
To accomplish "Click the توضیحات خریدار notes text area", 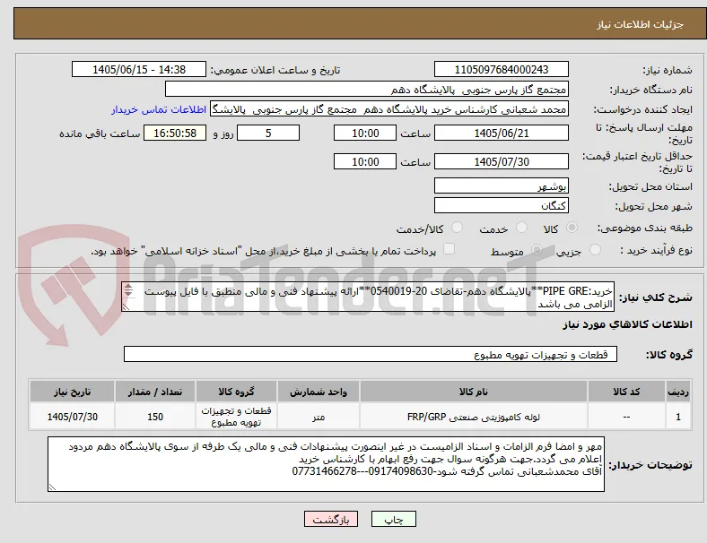I will [x=326, y=464].
